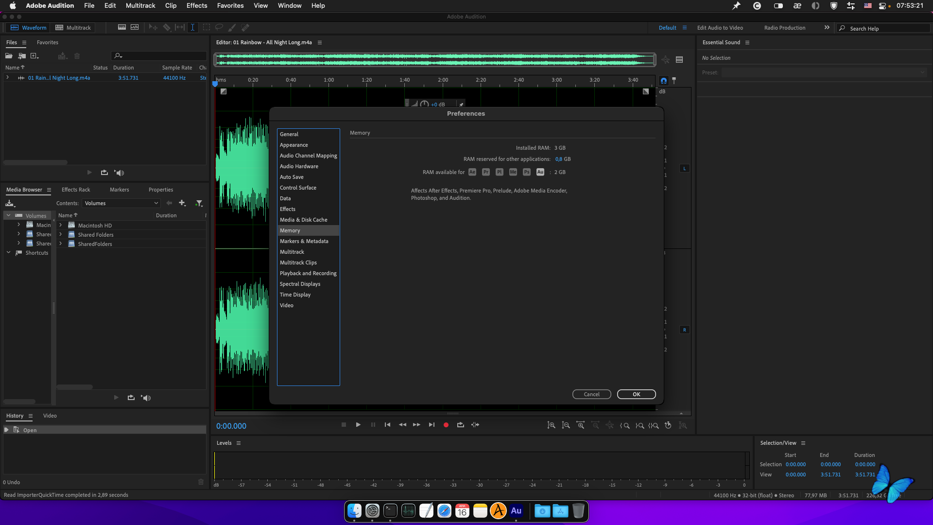Open the Contents Volumes dropdown
This screenshot has height=525, width=933.
[121, 203]
